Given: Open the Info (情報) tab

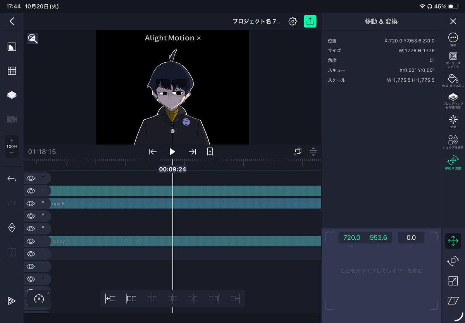Looking at the screenshot, I should 453,40.
